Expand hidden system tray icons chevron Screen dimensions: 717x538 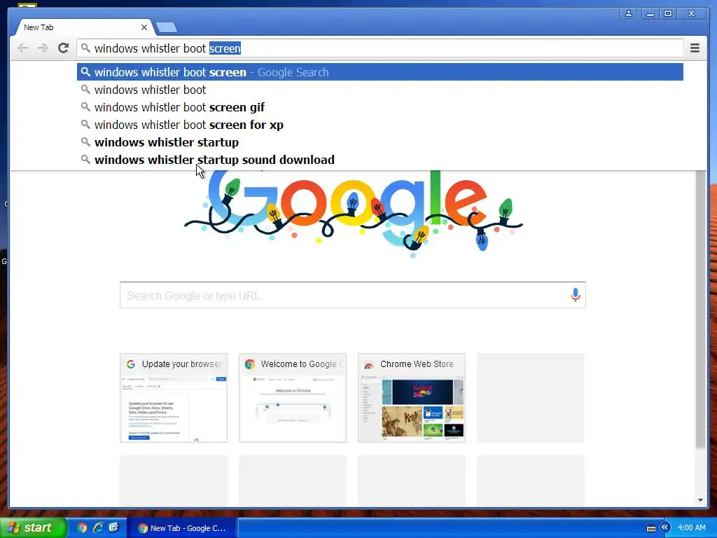[x=664, y=527]
